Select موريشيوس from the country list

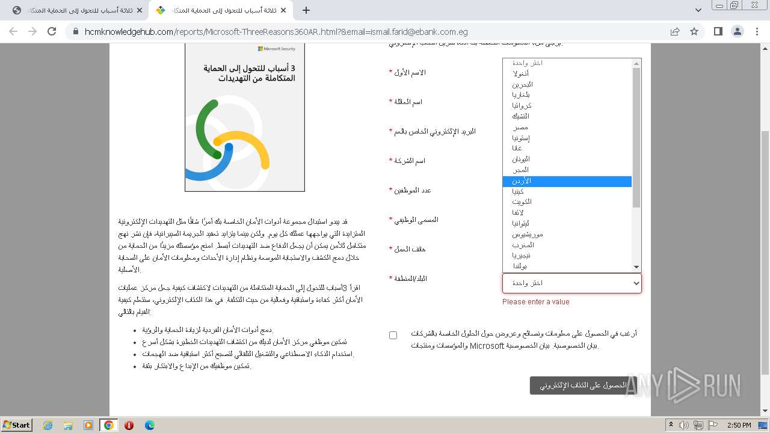[x=567, y=235]
